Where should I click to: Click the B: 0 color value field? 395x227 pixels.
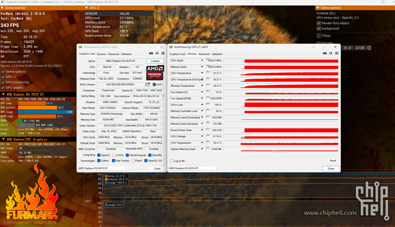pyautogui.click(x=347, y=47)
